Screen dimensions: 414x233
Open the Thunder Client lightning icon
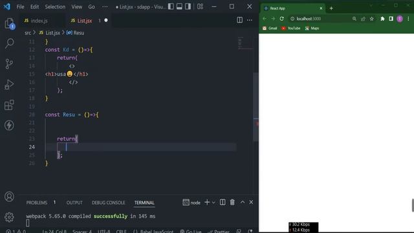coord(9,125)
